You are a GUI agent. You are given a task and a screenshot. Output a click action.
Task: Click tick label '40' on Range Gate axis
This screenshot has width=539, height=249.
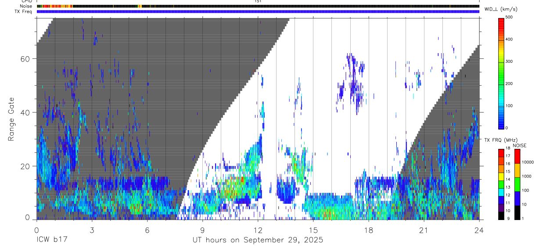coord(25,112)
